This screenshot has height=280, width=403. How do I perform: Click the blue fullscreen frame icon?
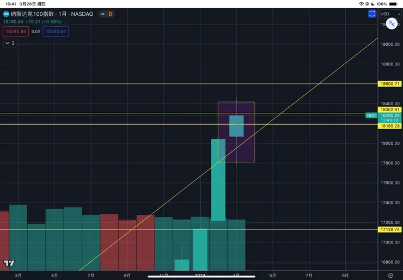(x=372, y=14)
